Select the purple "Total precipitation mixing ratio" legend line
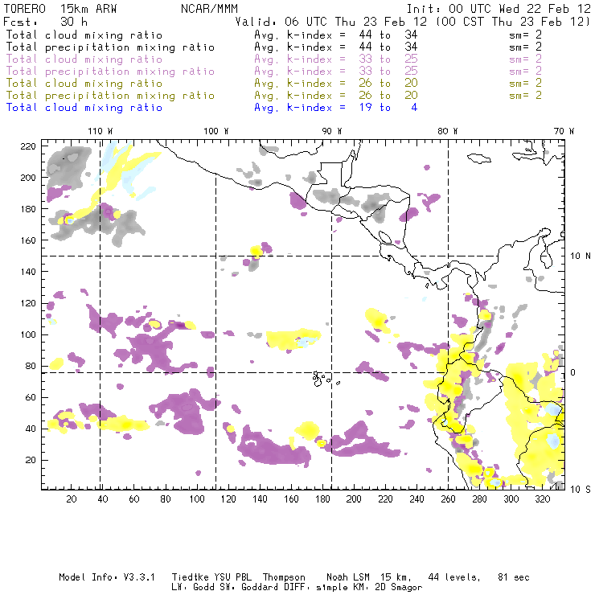The height and width of the screenshot is (595, 595). tap(110, 72)
